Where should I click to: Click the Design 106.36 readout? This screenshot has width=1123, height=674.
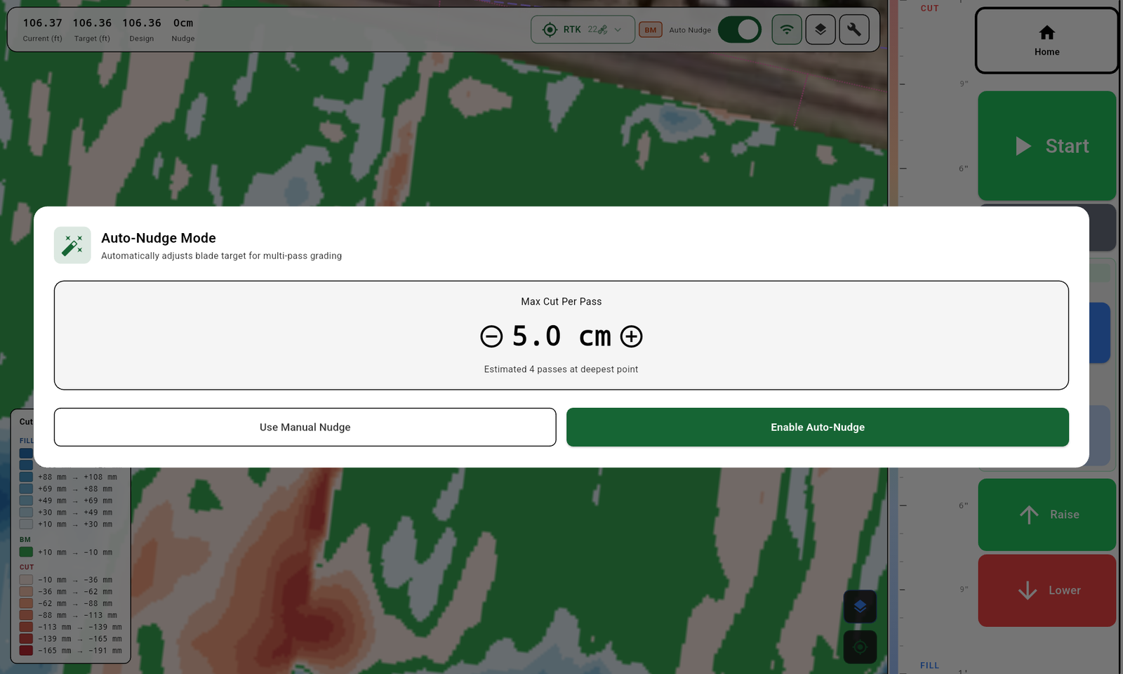point(142,29)
